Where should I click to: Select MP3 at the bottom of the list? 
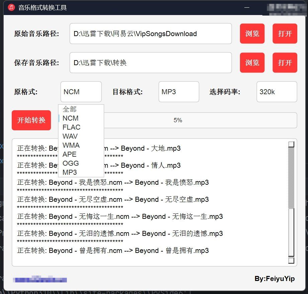pyautogui.click(x=69, y=172)
